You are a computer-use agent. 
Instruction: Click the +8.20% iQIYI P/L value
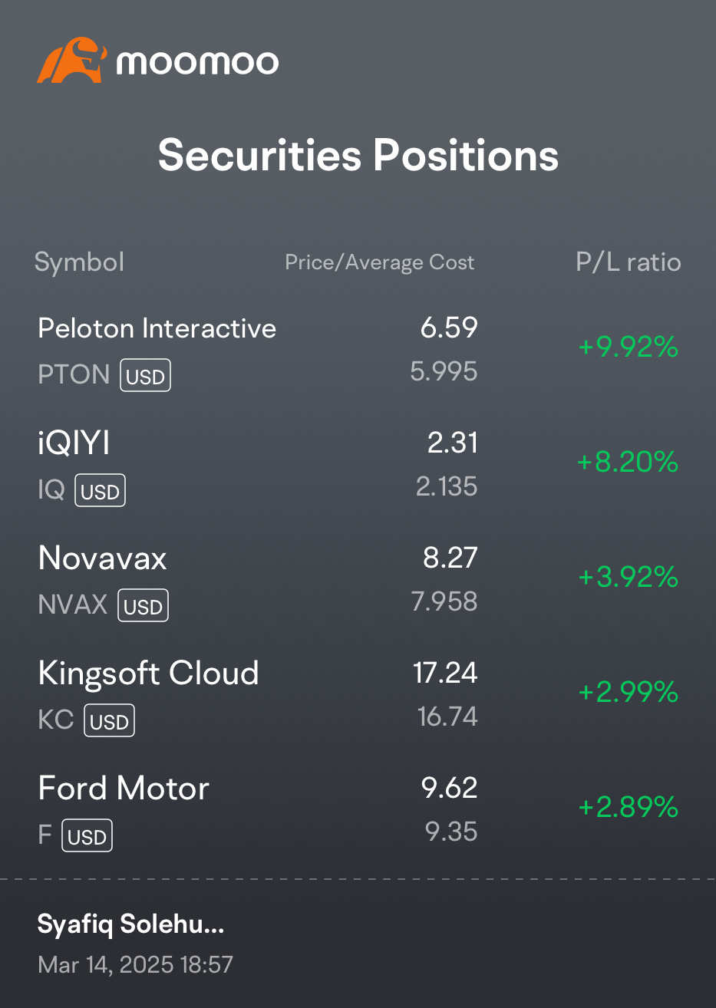pyautogui.click(x=629, y=462)
